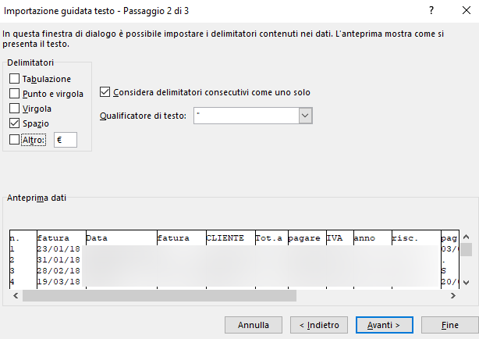
Task: Click the 28/02/18 cell in preview
Action: [x=59, y=271]
